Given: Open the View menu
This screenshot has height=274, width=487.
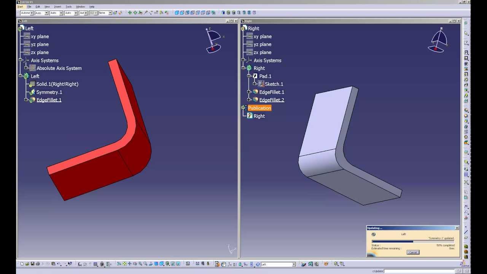Looking at the screenshot, I should point(47,6).
